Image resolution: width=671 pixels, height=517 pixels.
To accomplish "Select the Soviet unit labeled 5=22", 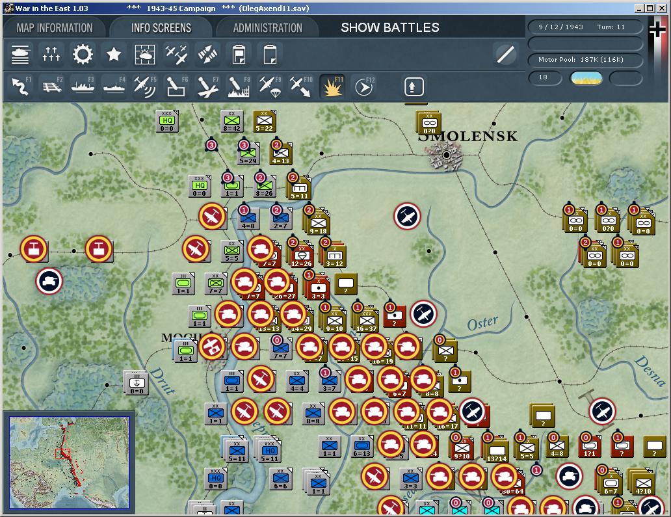I will coord(265,121).
